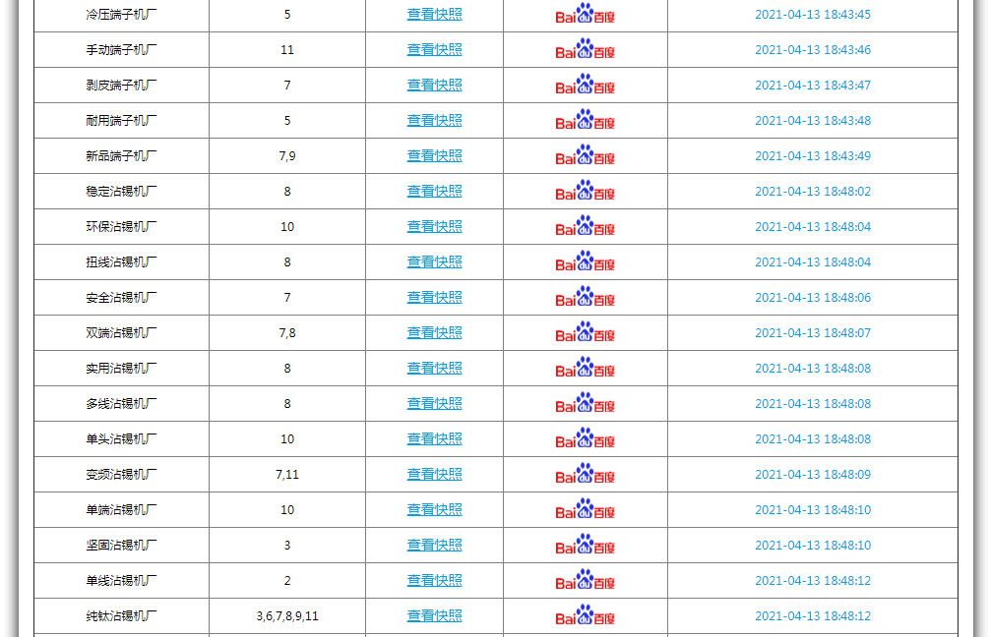Click the keyword 双端沾锡机厂
990x637 pixels.
pos(121,332)
